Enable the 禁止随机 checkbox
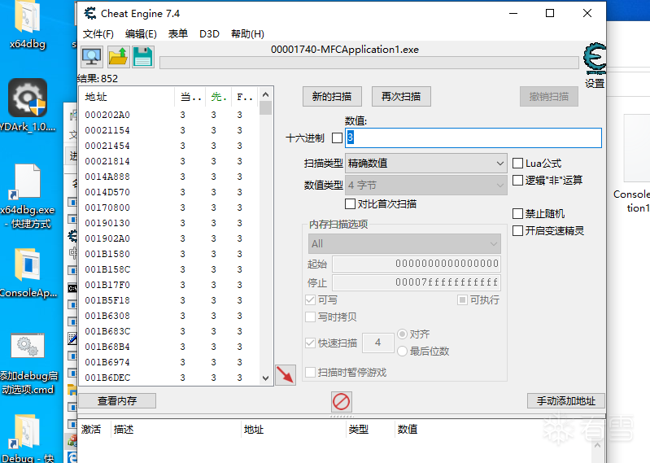This screenshot has height=463, width=650. pos(517,214)
